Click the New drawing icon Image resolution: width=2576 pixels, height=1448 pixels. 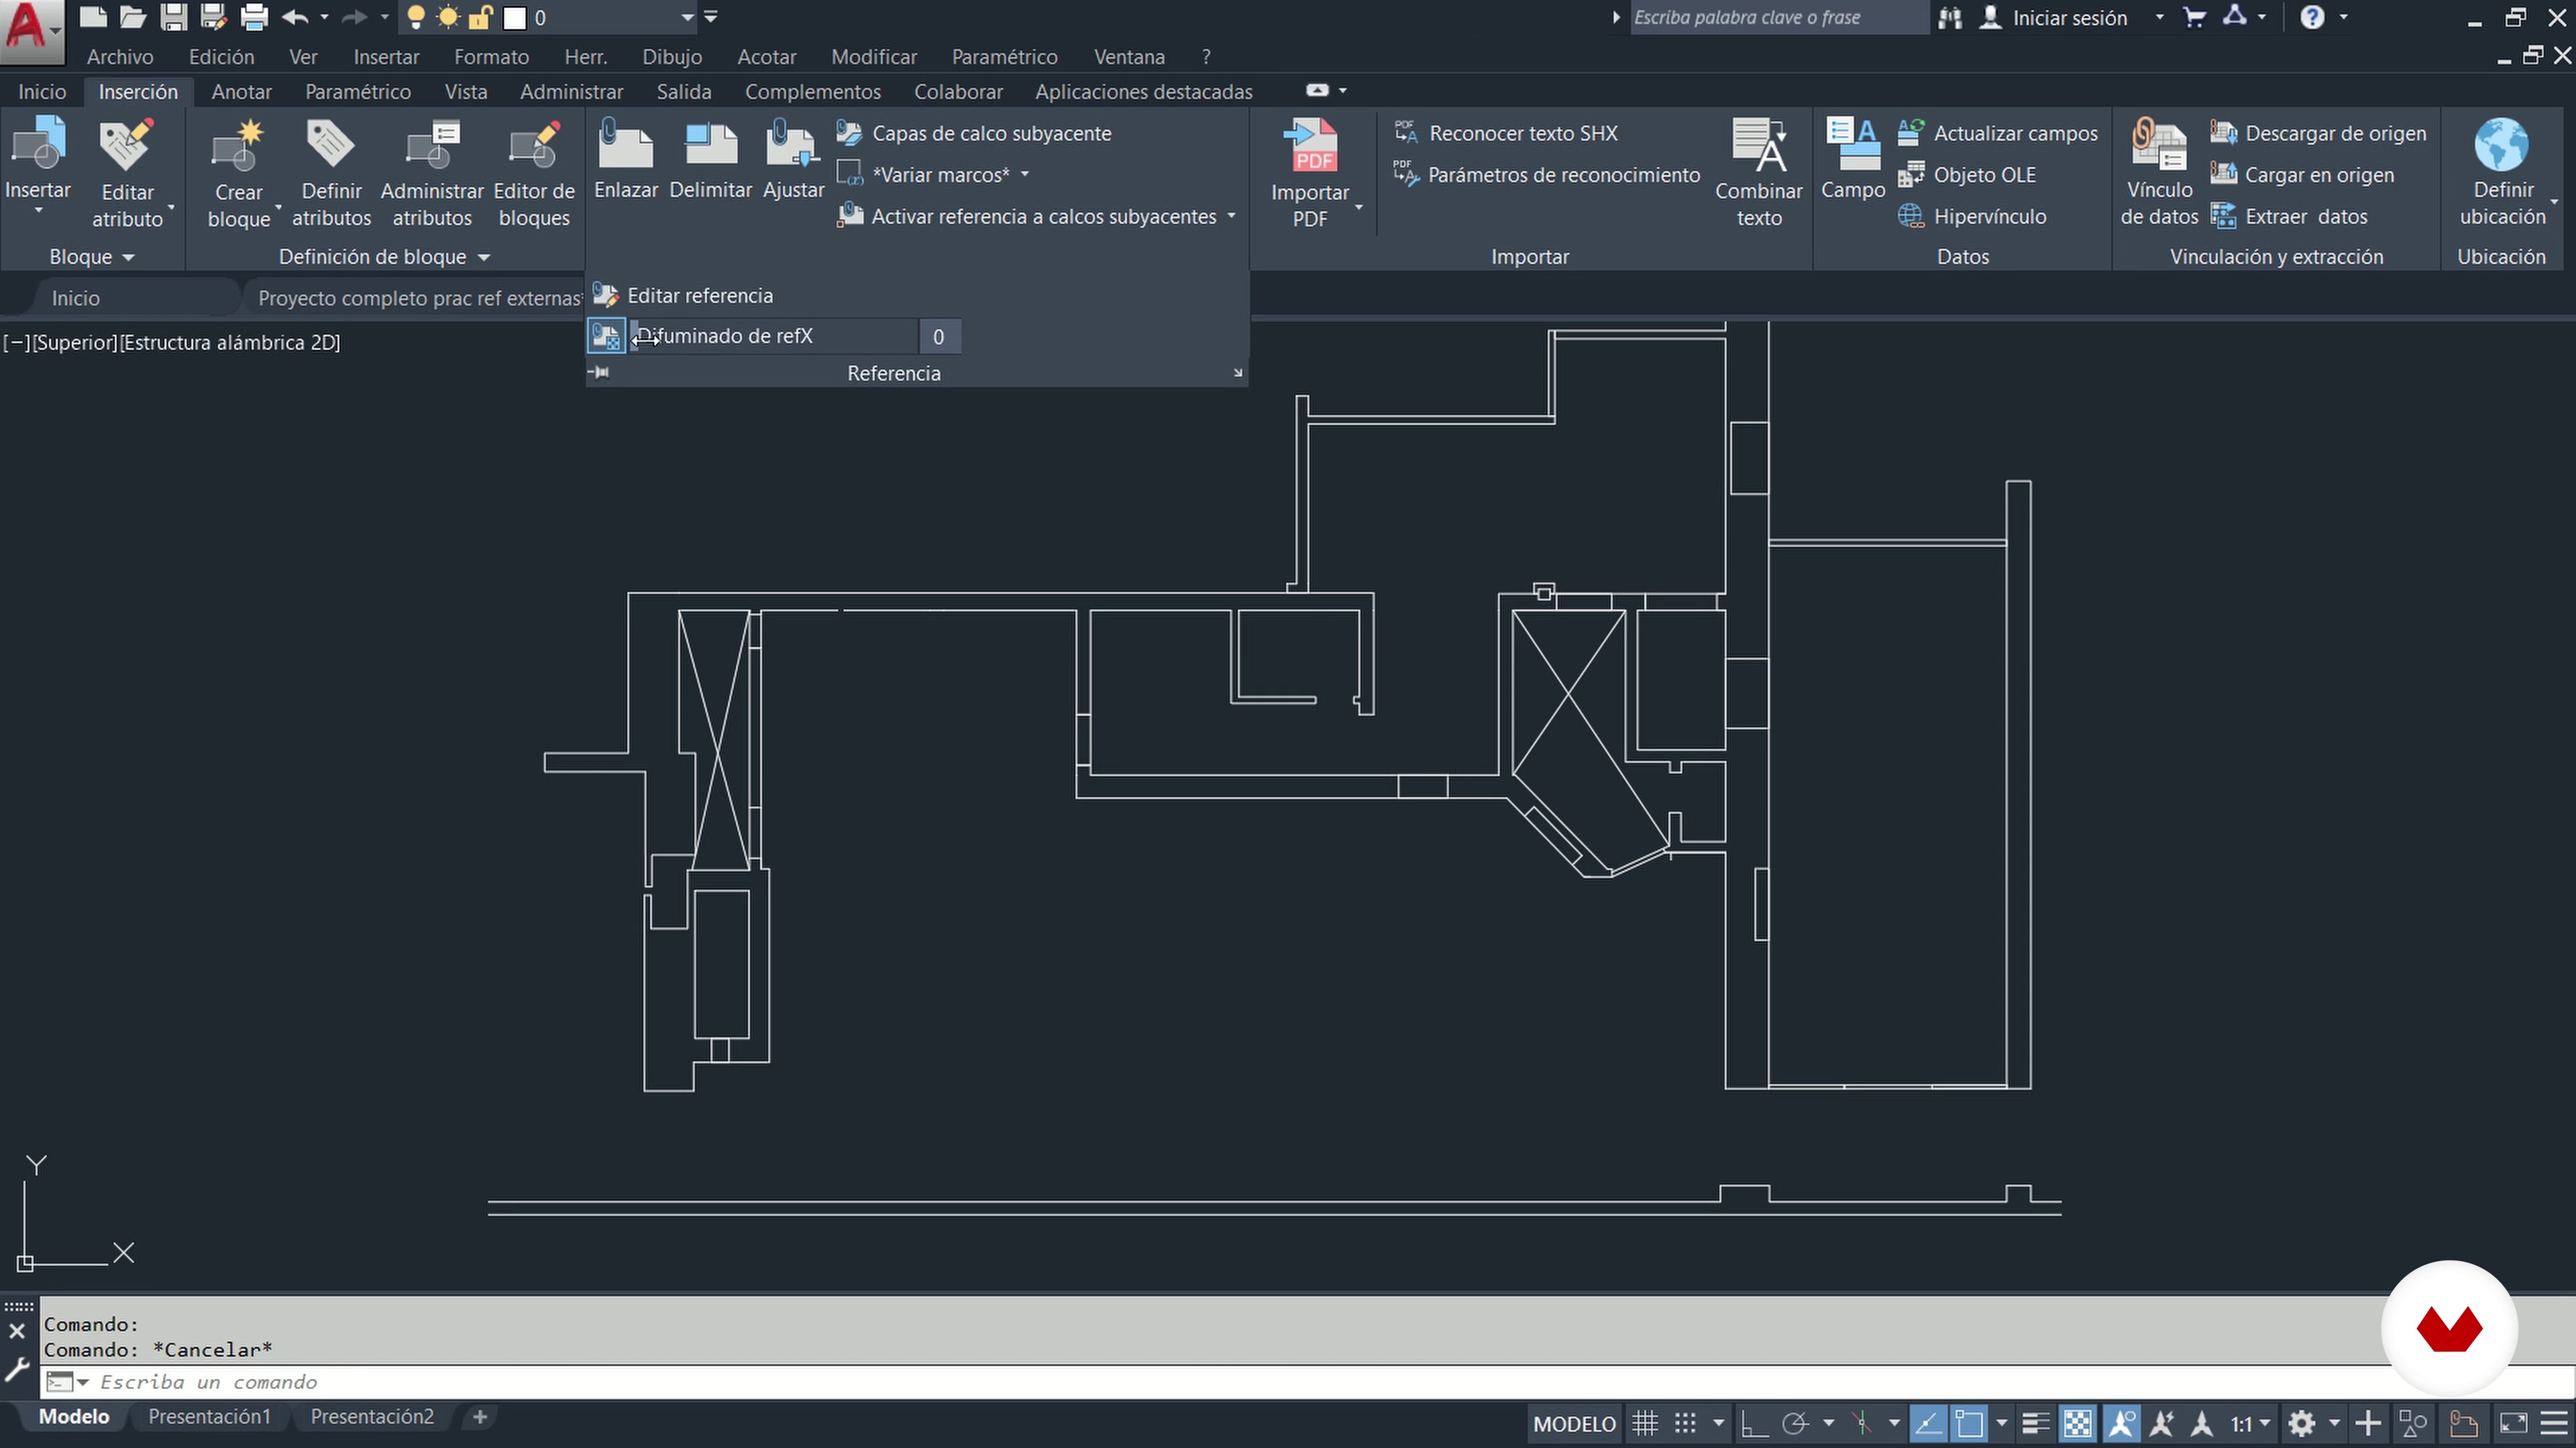click(x=93, y=17)
